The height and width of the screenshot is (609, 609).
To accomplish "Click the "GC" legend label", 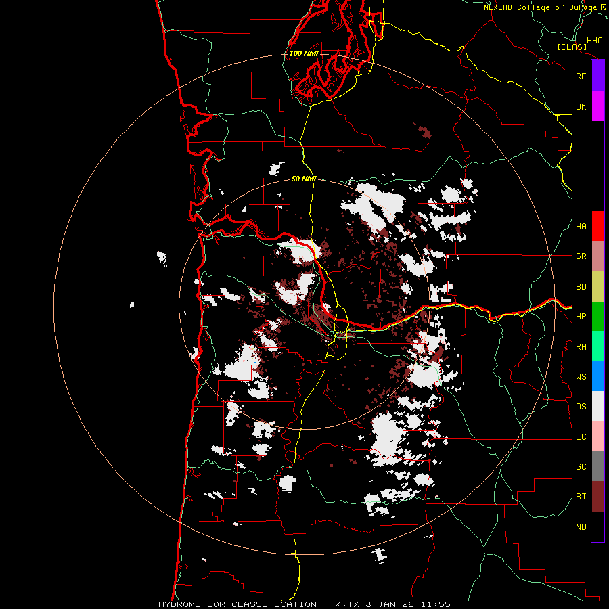I will pyautogui.click(x=581, y=466).
